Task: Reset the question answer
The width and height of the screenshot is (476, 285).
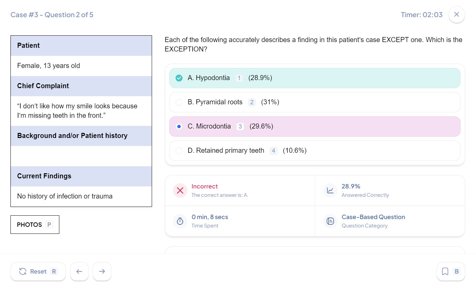Action: pos(38,271)
